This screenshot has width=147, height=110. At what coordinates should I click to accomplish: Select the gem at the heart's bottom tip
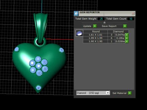point(39,87)
